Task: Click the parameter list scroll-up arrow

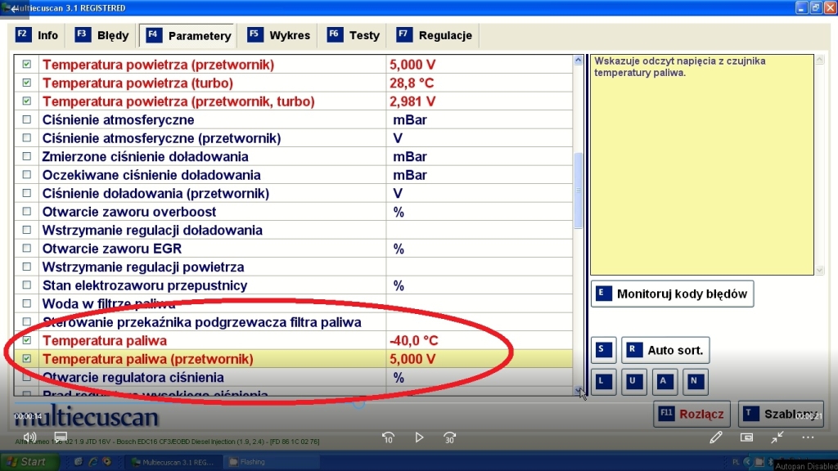Action: [x=579, y=61]
